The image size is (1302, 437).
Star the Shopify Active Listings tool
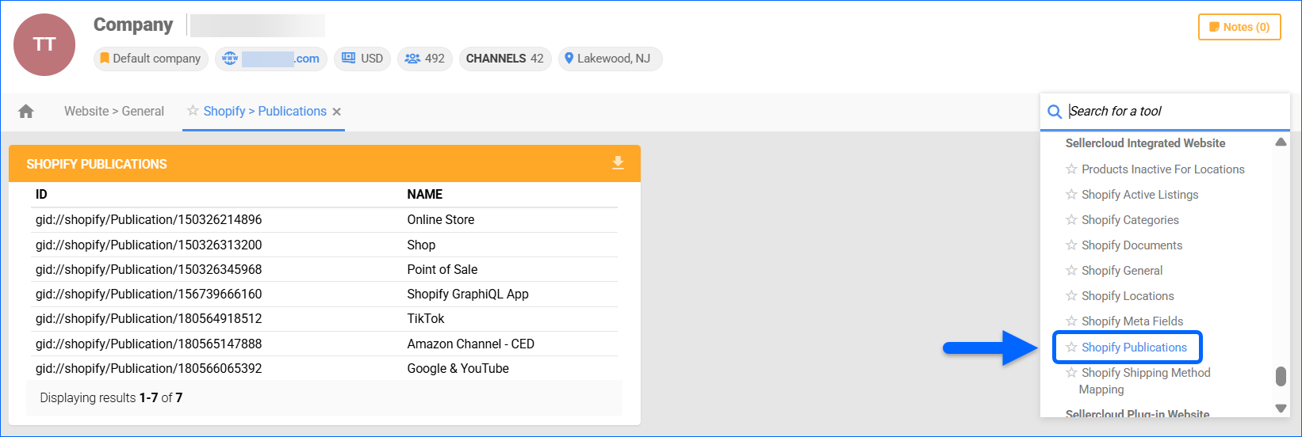[x=1071, y=195]
